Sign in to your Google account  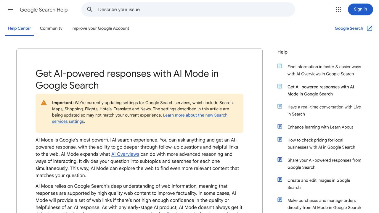360,9
